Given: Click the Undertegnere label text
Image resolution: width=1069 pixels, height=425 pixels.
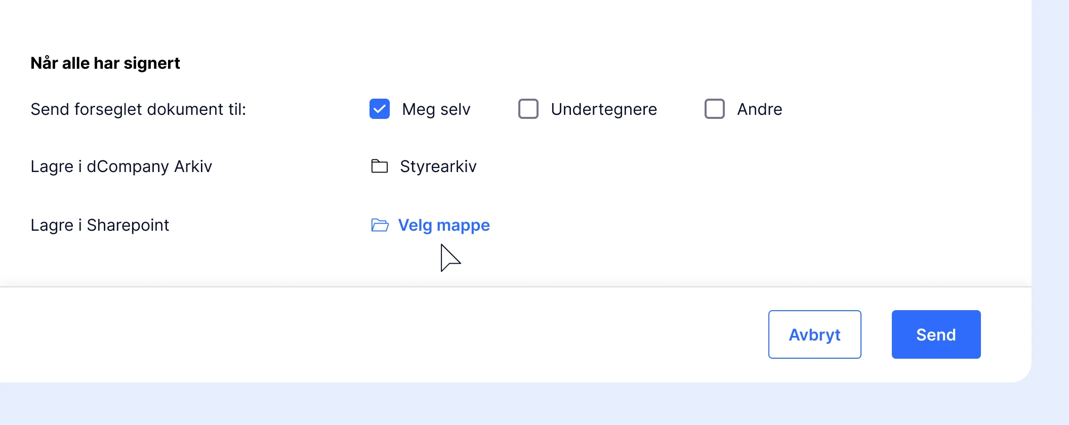Looking at the screenshot, I should pos(604,109).
